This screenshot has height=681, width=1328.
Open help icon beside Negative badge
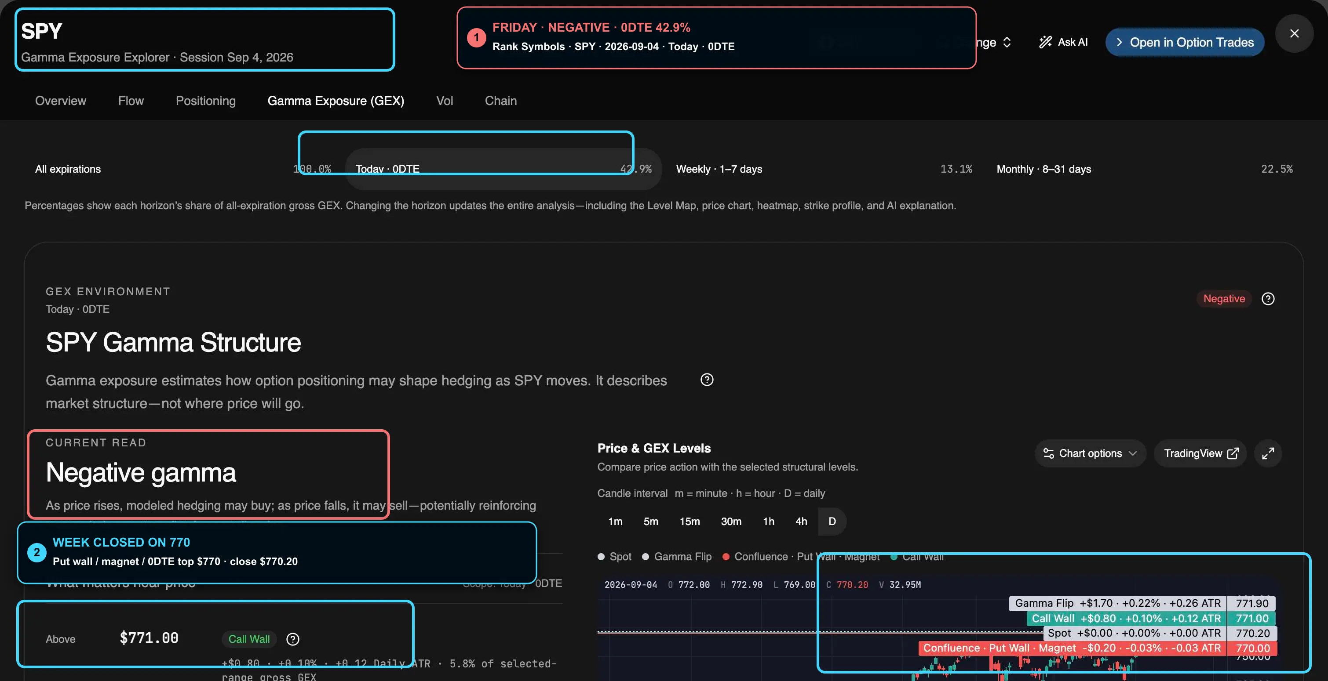[1268, 299]
